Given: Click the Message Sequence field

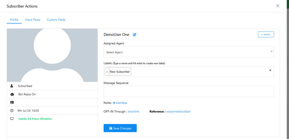Looking at the screenshot, I should 189,91.
